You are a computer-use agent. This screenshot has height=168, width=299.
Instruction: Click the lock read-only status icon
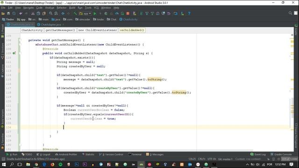[268, 159]
